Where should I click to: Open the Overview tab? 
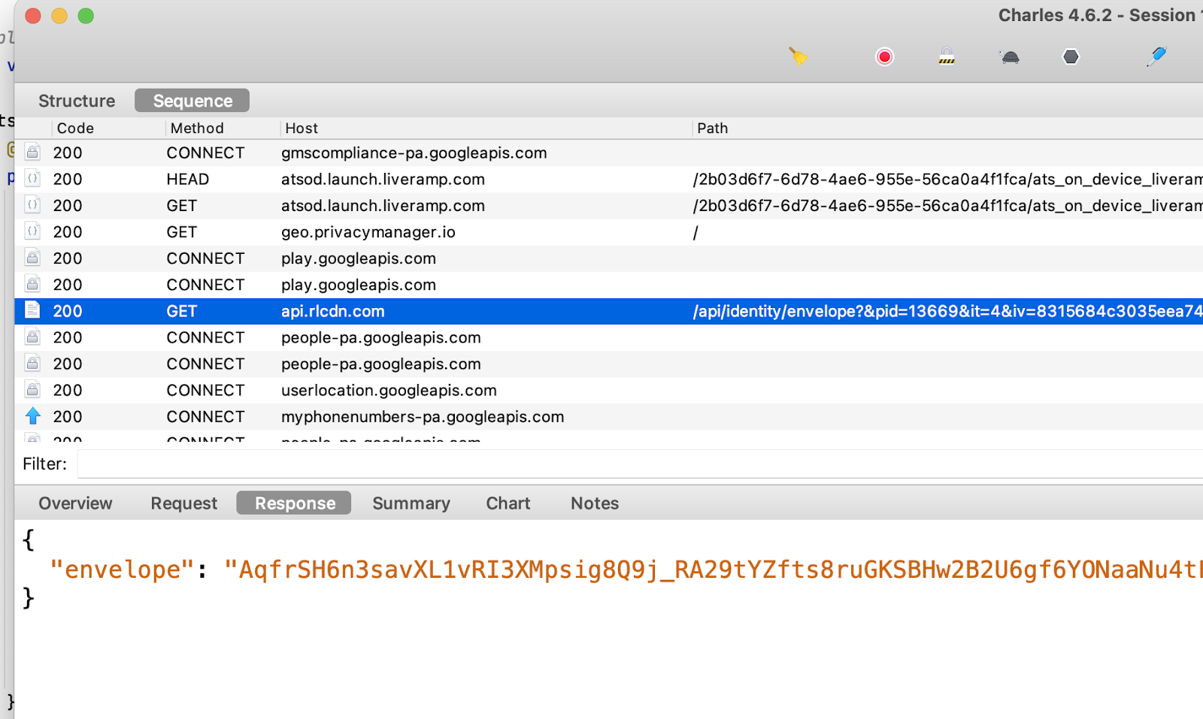pos(75,503)
